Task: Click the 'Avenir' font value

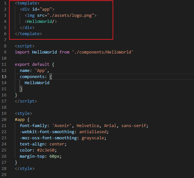Action: 62,126
